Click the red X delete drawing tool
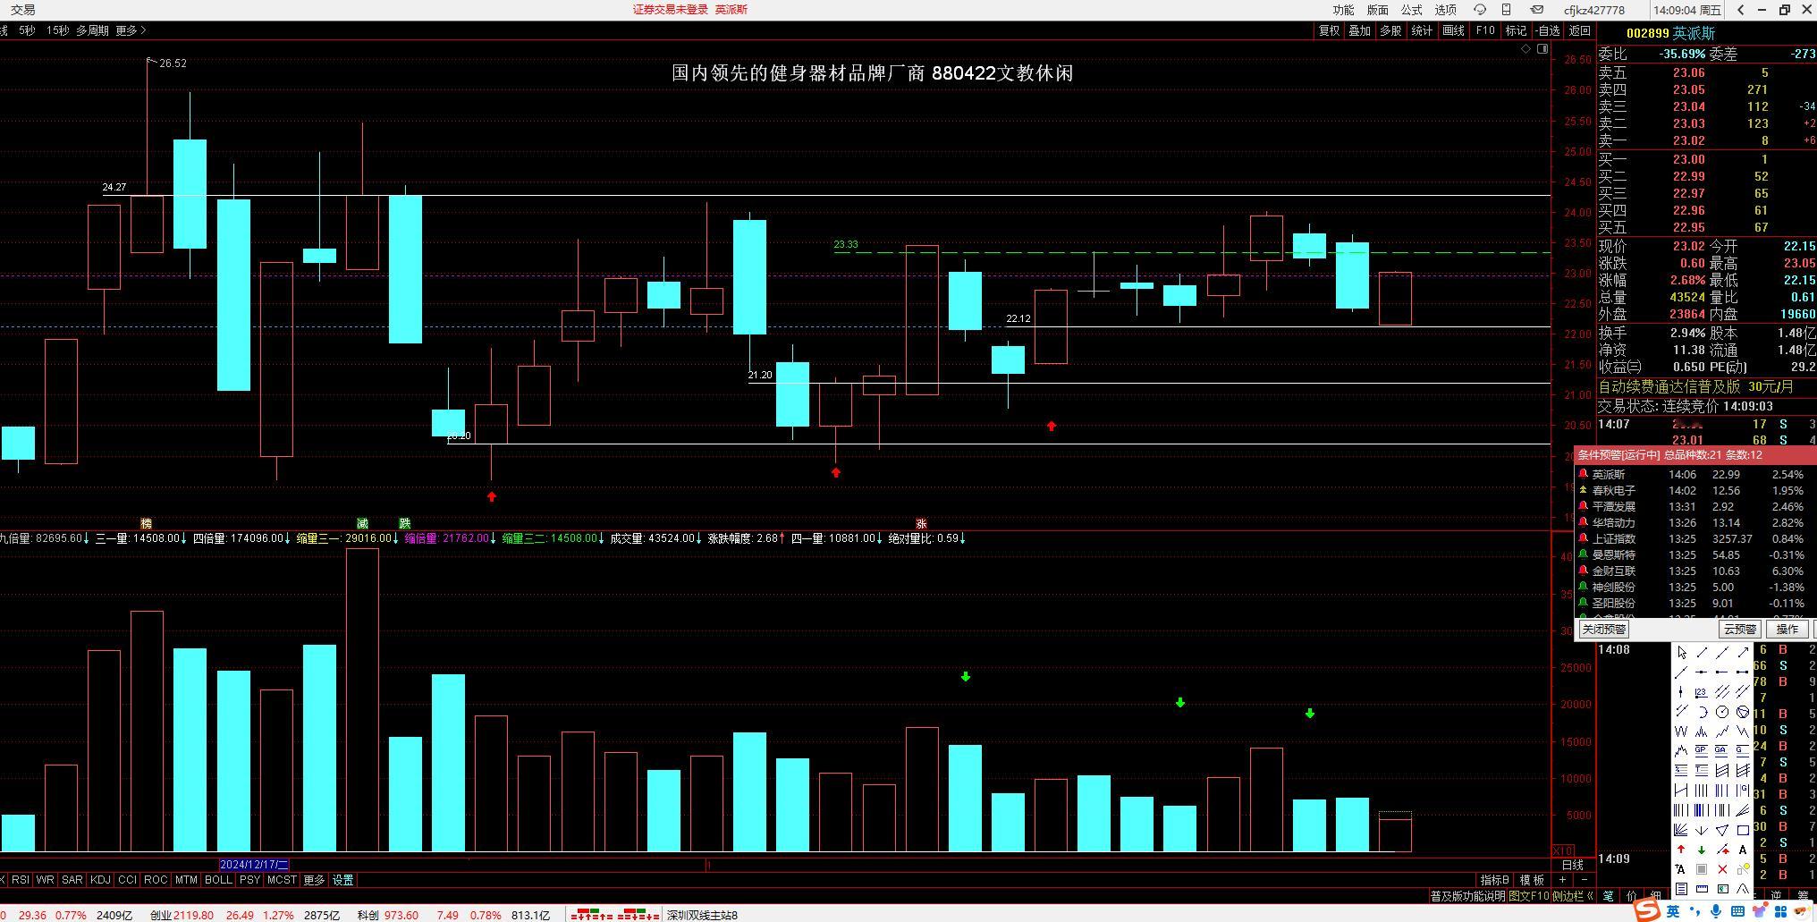Viewport: 1817px width, 922px height. (x=1722, y=869)
